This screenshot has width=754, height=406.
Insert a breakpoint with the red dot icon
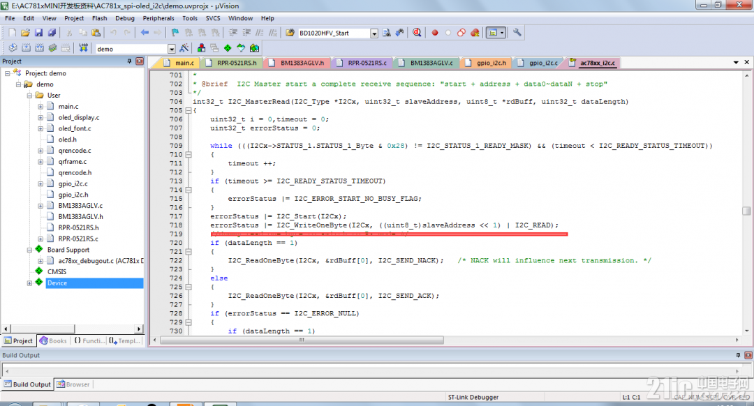tap(435, 33)
